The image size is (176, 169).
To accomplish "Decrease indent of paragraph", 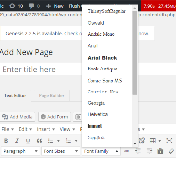I will [138, 151].
